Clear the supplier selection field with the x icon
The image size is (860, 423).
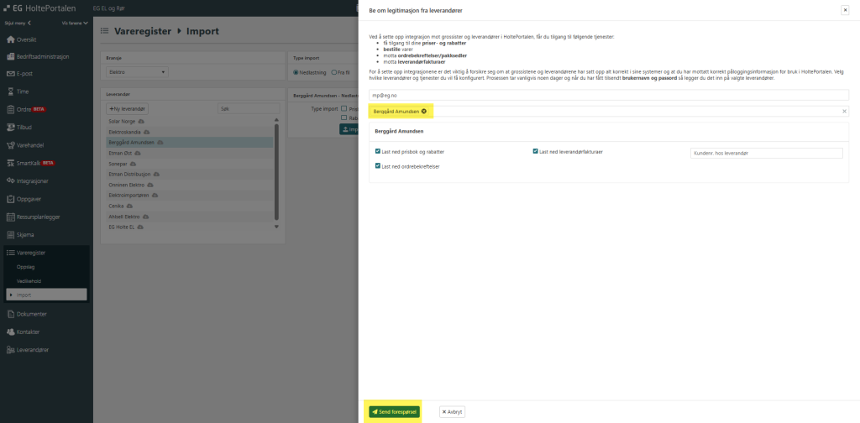click(845, 111)
